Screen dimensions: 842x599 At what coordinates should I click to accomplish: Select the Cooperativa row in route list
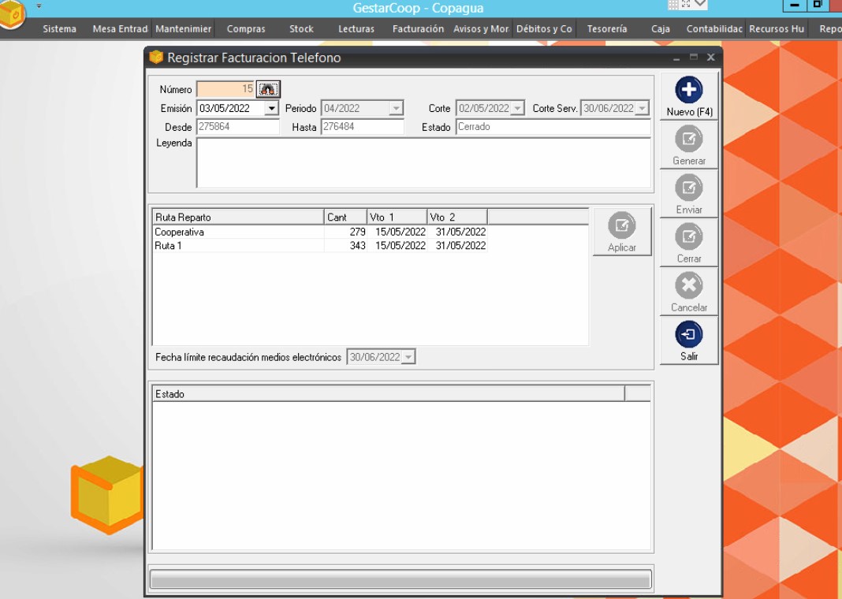[237, 233]
